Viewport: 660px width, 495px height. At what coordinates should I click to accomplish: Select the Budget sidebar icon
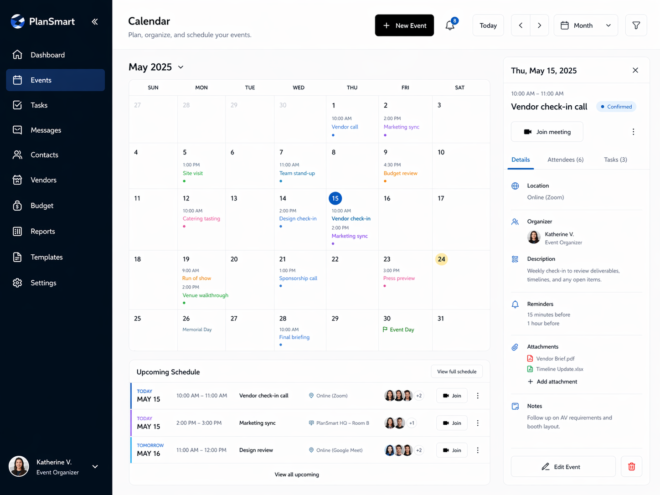click(x=17, y=206)
